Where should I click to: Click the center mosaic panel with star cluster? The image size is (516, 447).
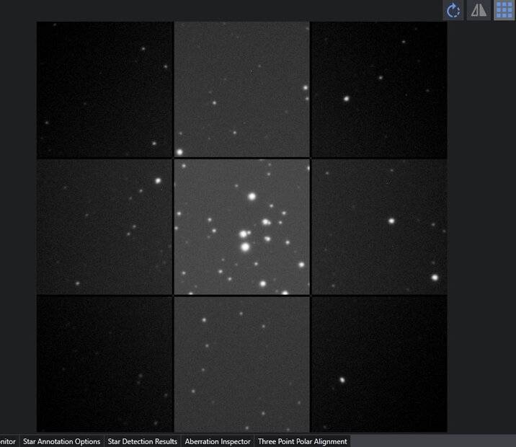tap(242, 227)
